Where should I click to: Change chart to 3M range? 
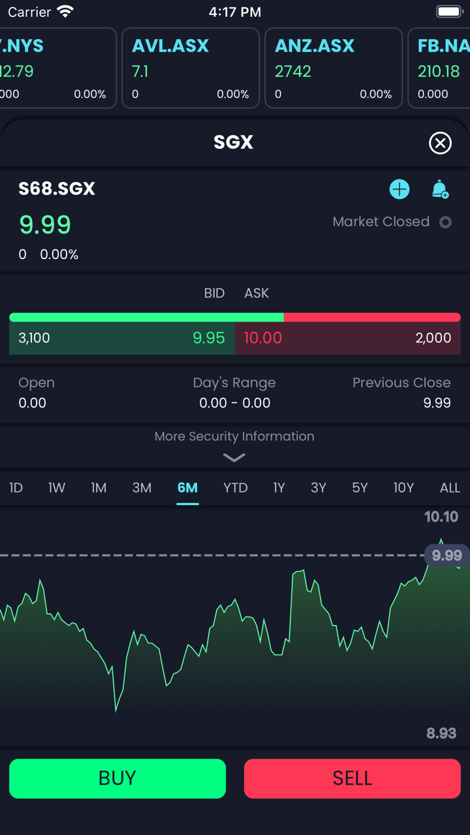[142, 488]
